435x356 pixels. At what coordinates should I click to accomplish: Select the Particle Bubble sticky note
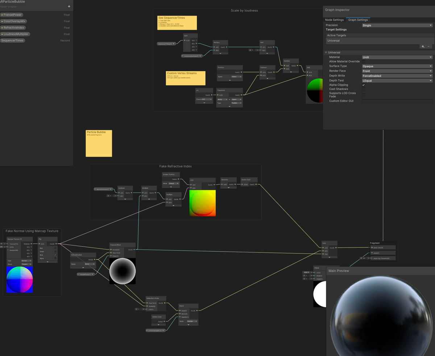[99, 143]
